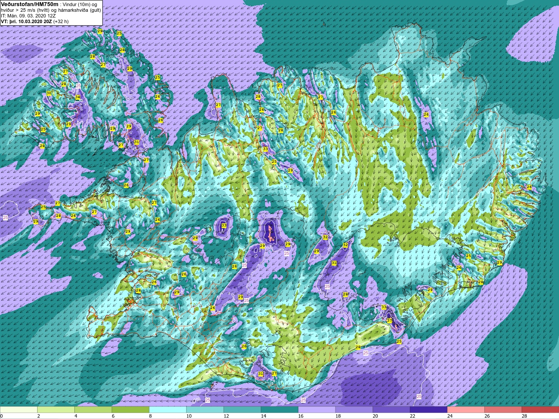
Task: Click the dark indigo 22–24 m/s legend swatch
Action: [428, 410]
